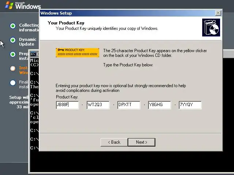
Task: Click the yellow Product Key sticker image
Action: [x=78, y=52]
